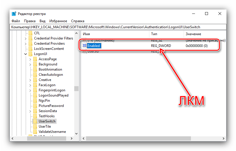Expand the Credential Provider Filters key

click(x=26, y=39)
